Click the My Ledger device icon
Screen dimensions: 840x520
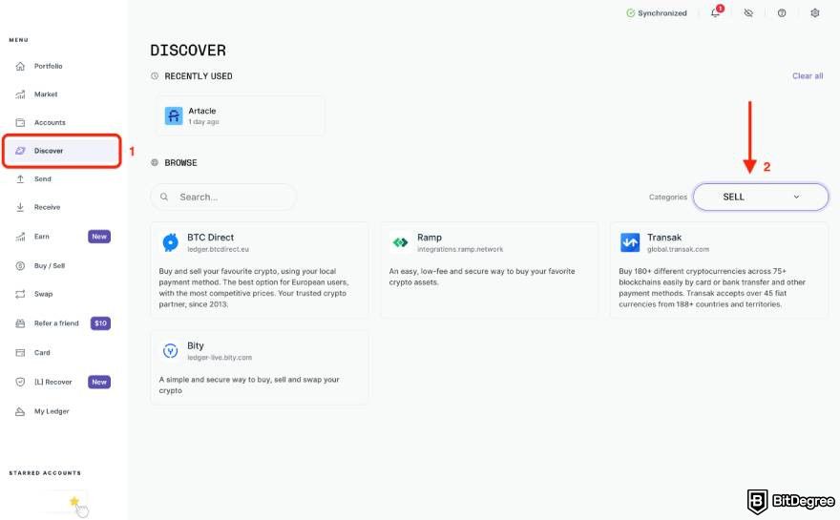point(20,412)
